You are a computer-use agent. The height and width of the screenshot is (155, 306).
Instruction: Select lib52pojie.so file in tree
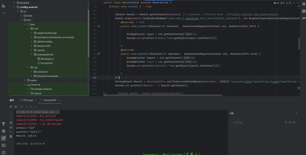pyautogui.click(x=47, y=59)
